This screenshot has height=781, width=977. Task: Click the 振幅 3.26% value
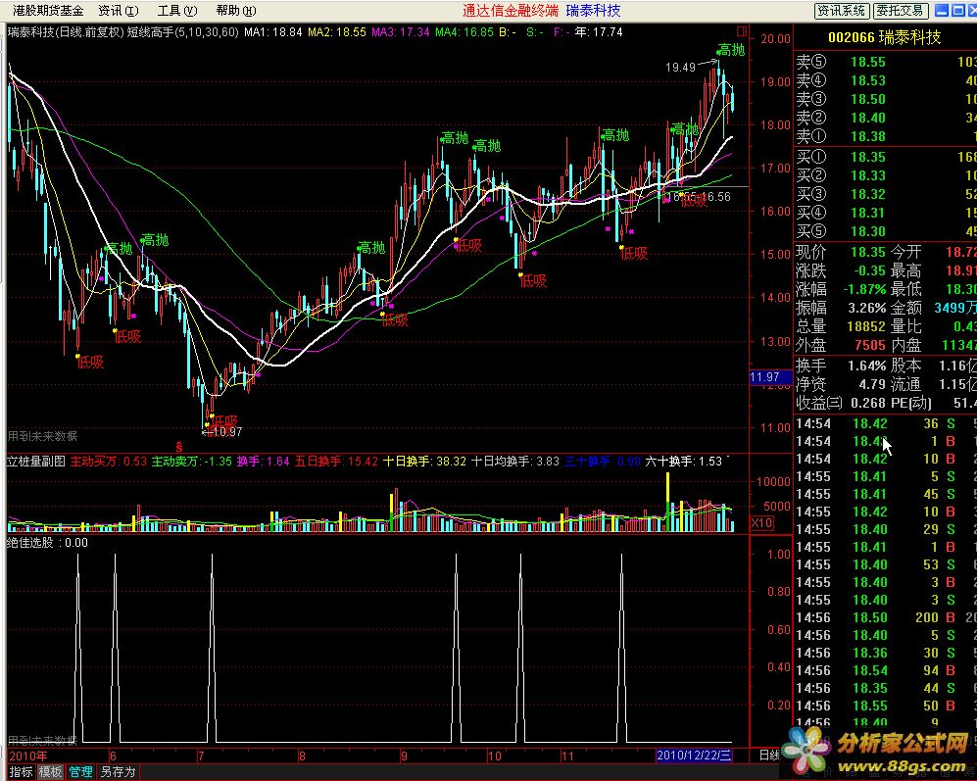(x=866, y=308)
